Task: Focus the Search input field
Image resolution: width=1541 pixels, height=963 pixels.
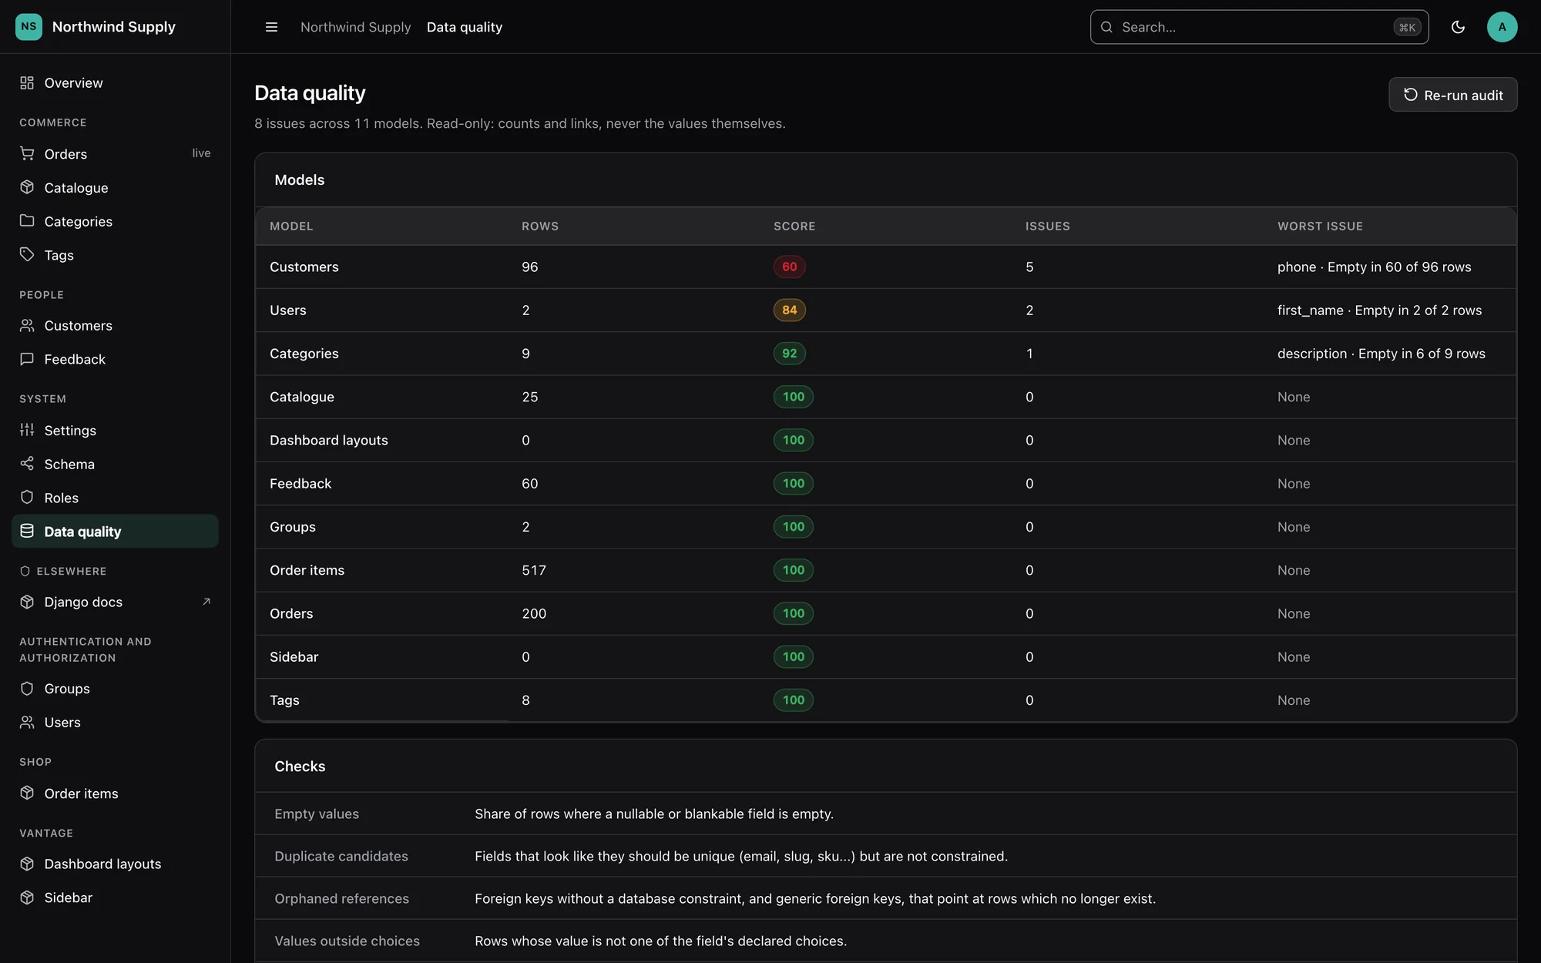Action: point(1259,27)
